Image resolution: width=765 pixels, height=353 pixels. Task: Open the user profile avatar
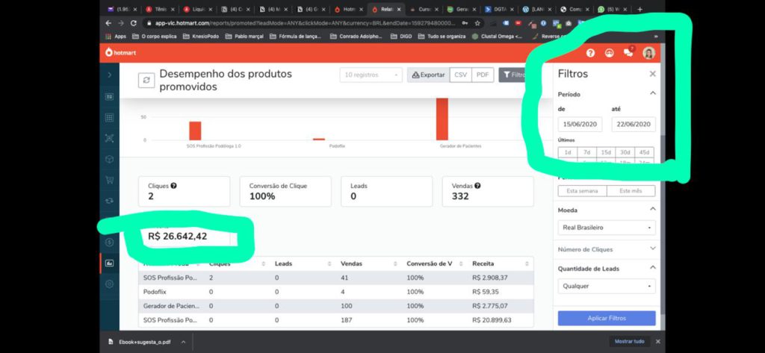649,53
